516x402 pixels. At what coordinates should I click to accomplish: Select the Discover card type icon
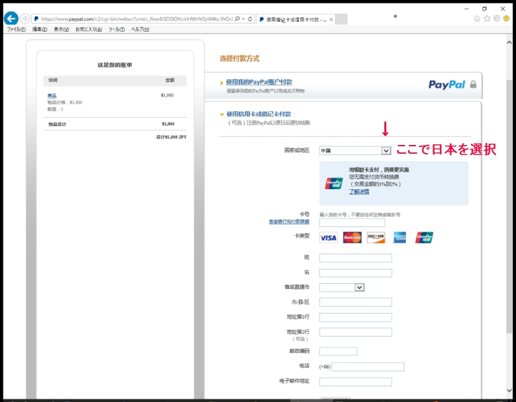click(376, 238)
